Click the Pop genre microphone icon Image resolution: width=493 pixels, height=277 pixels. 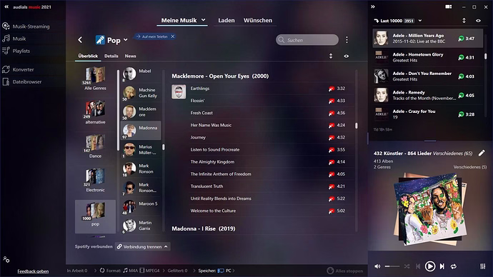pyautogui.click(x=100, y=40)
